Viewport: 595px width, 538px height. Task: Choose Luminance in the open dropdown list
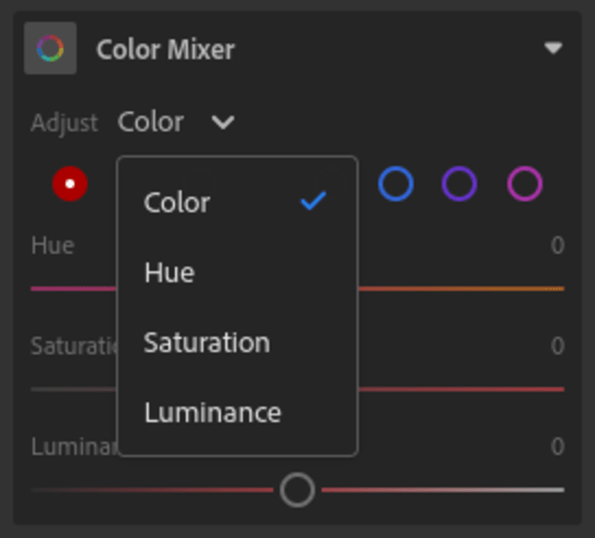click(x=212, y=412)
